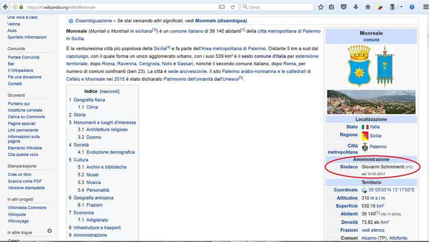This screenshot has height=242, width=429.
Task: Click the Sicilia flag icon
Action: point(365,136)
